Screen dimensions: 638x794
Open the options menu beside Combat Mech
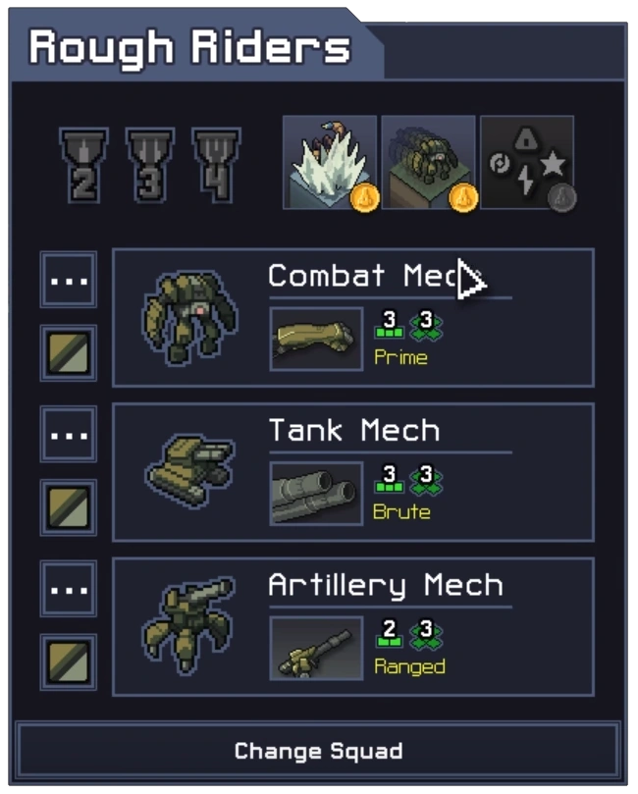coord(69,280)
